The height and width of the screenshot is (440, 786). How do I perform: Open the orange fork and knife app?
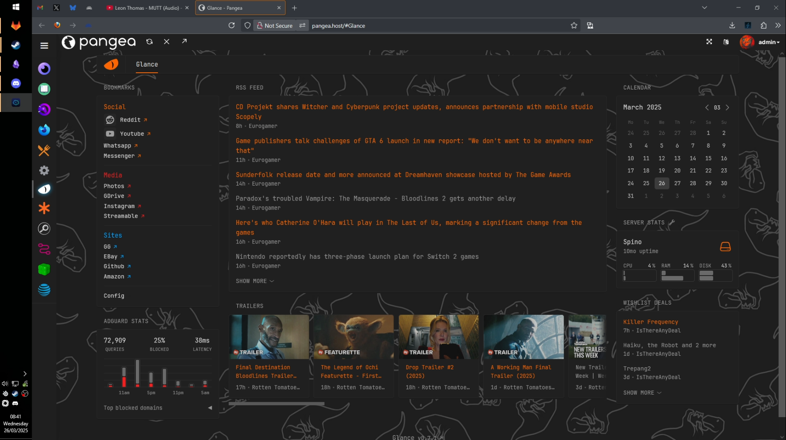(x=44, y=150)
